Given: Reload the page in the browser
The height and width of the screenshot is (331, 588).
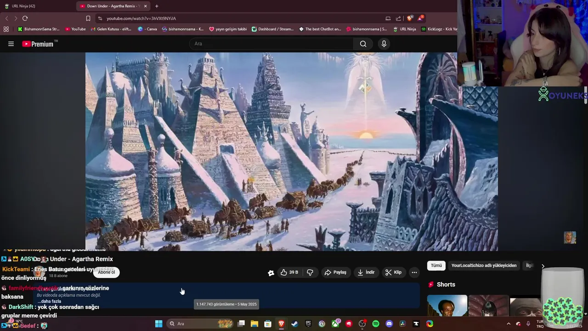Looking at the screenshot, I should click(25, 18).
